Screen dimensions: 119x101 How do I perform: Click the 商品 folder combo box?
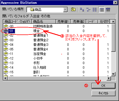47,10
